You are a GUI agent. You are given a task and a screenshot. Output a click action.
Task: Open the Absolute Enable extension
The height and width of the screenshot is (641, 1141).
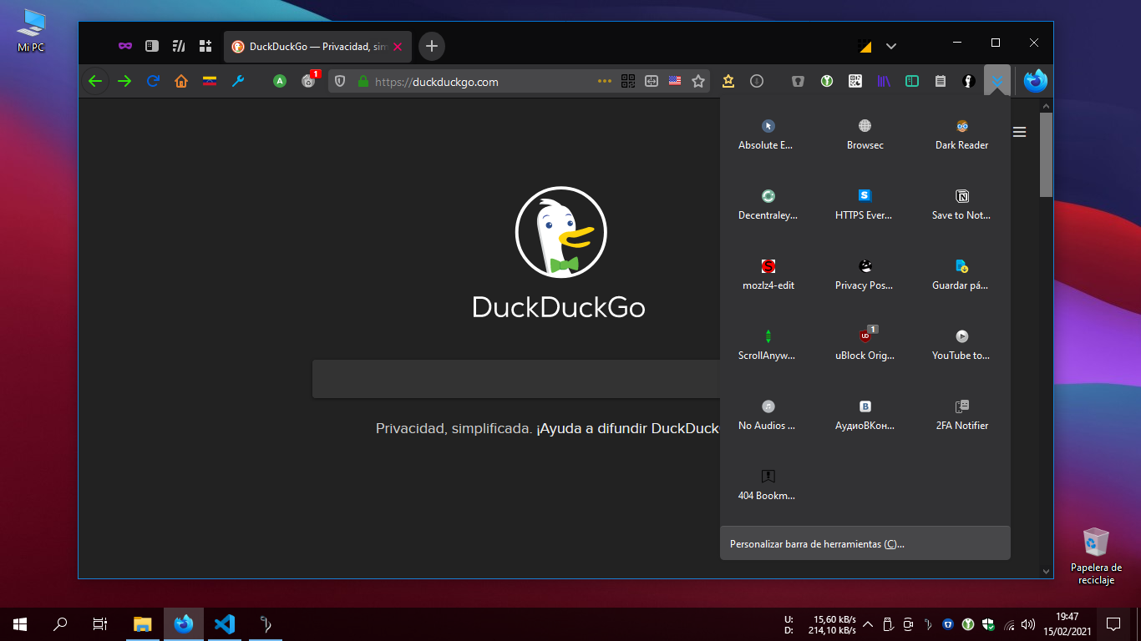pyautogui.click(x=768, y=134)
